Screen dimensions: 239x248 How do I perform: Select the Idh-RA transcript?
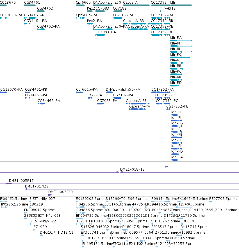[176, 38]
